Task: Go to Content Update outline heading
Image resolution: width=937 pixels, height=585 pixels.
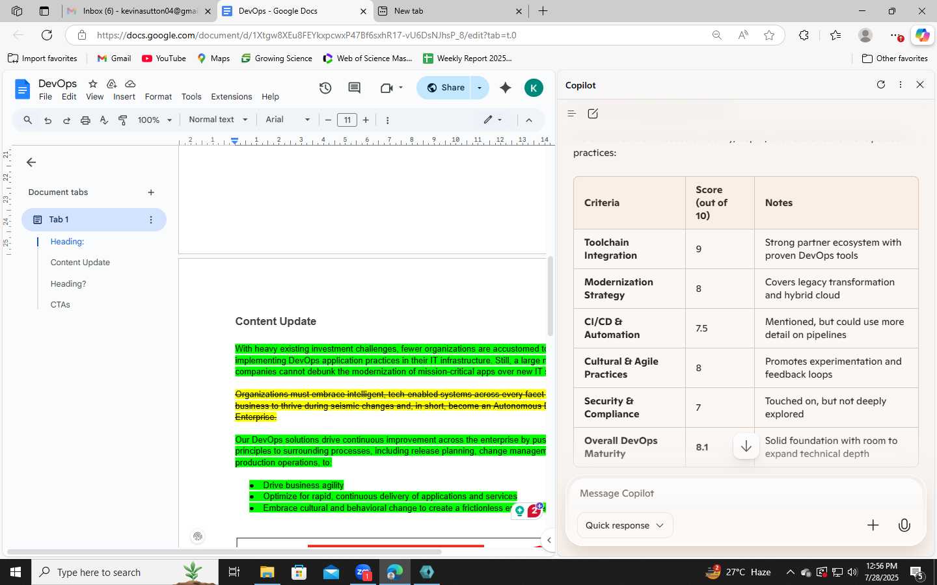Action: [x=80, y=263]
